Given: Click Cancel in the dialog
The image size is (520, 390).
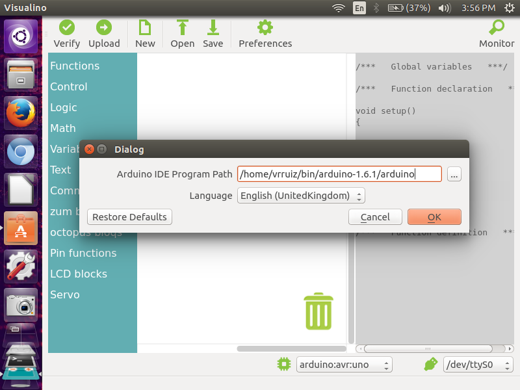Looking at the screenshot, I should 375,217.
